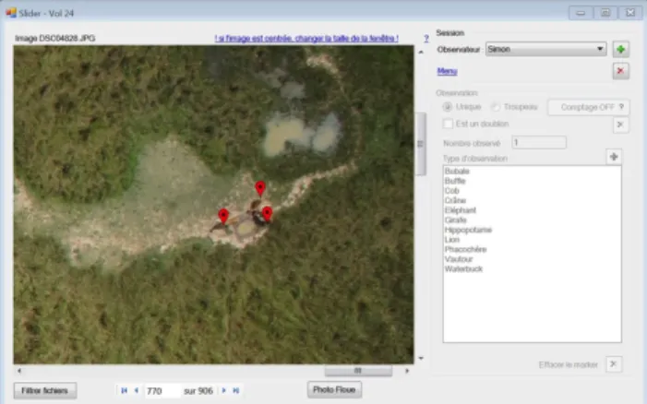647x404 pixels.
Task: Click the window size hint link
Action: [x=306, y=39]
